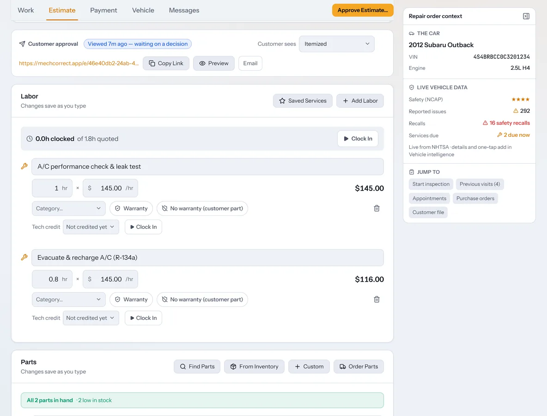Viewport: 547px width, 416px height.
Task: Click the NCAP safety star rating
Action: (521, 99)
